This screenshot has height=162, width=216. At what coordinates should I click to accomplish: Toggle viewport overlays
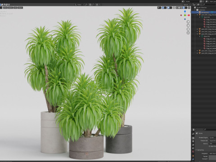[x=168, y=8]
